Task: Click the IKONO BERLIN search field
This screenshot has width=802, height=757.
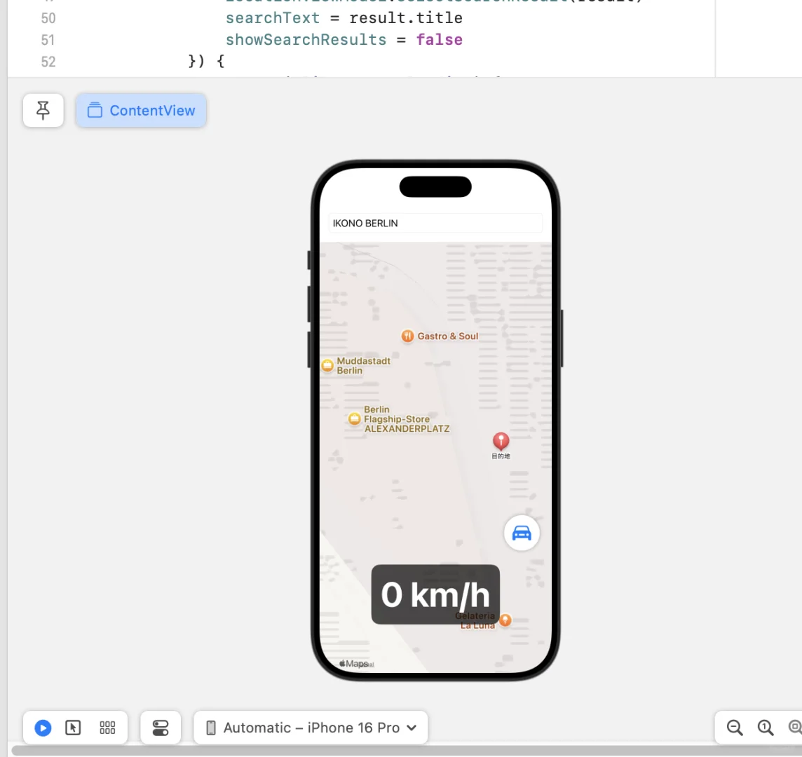Action: point(435,223)
